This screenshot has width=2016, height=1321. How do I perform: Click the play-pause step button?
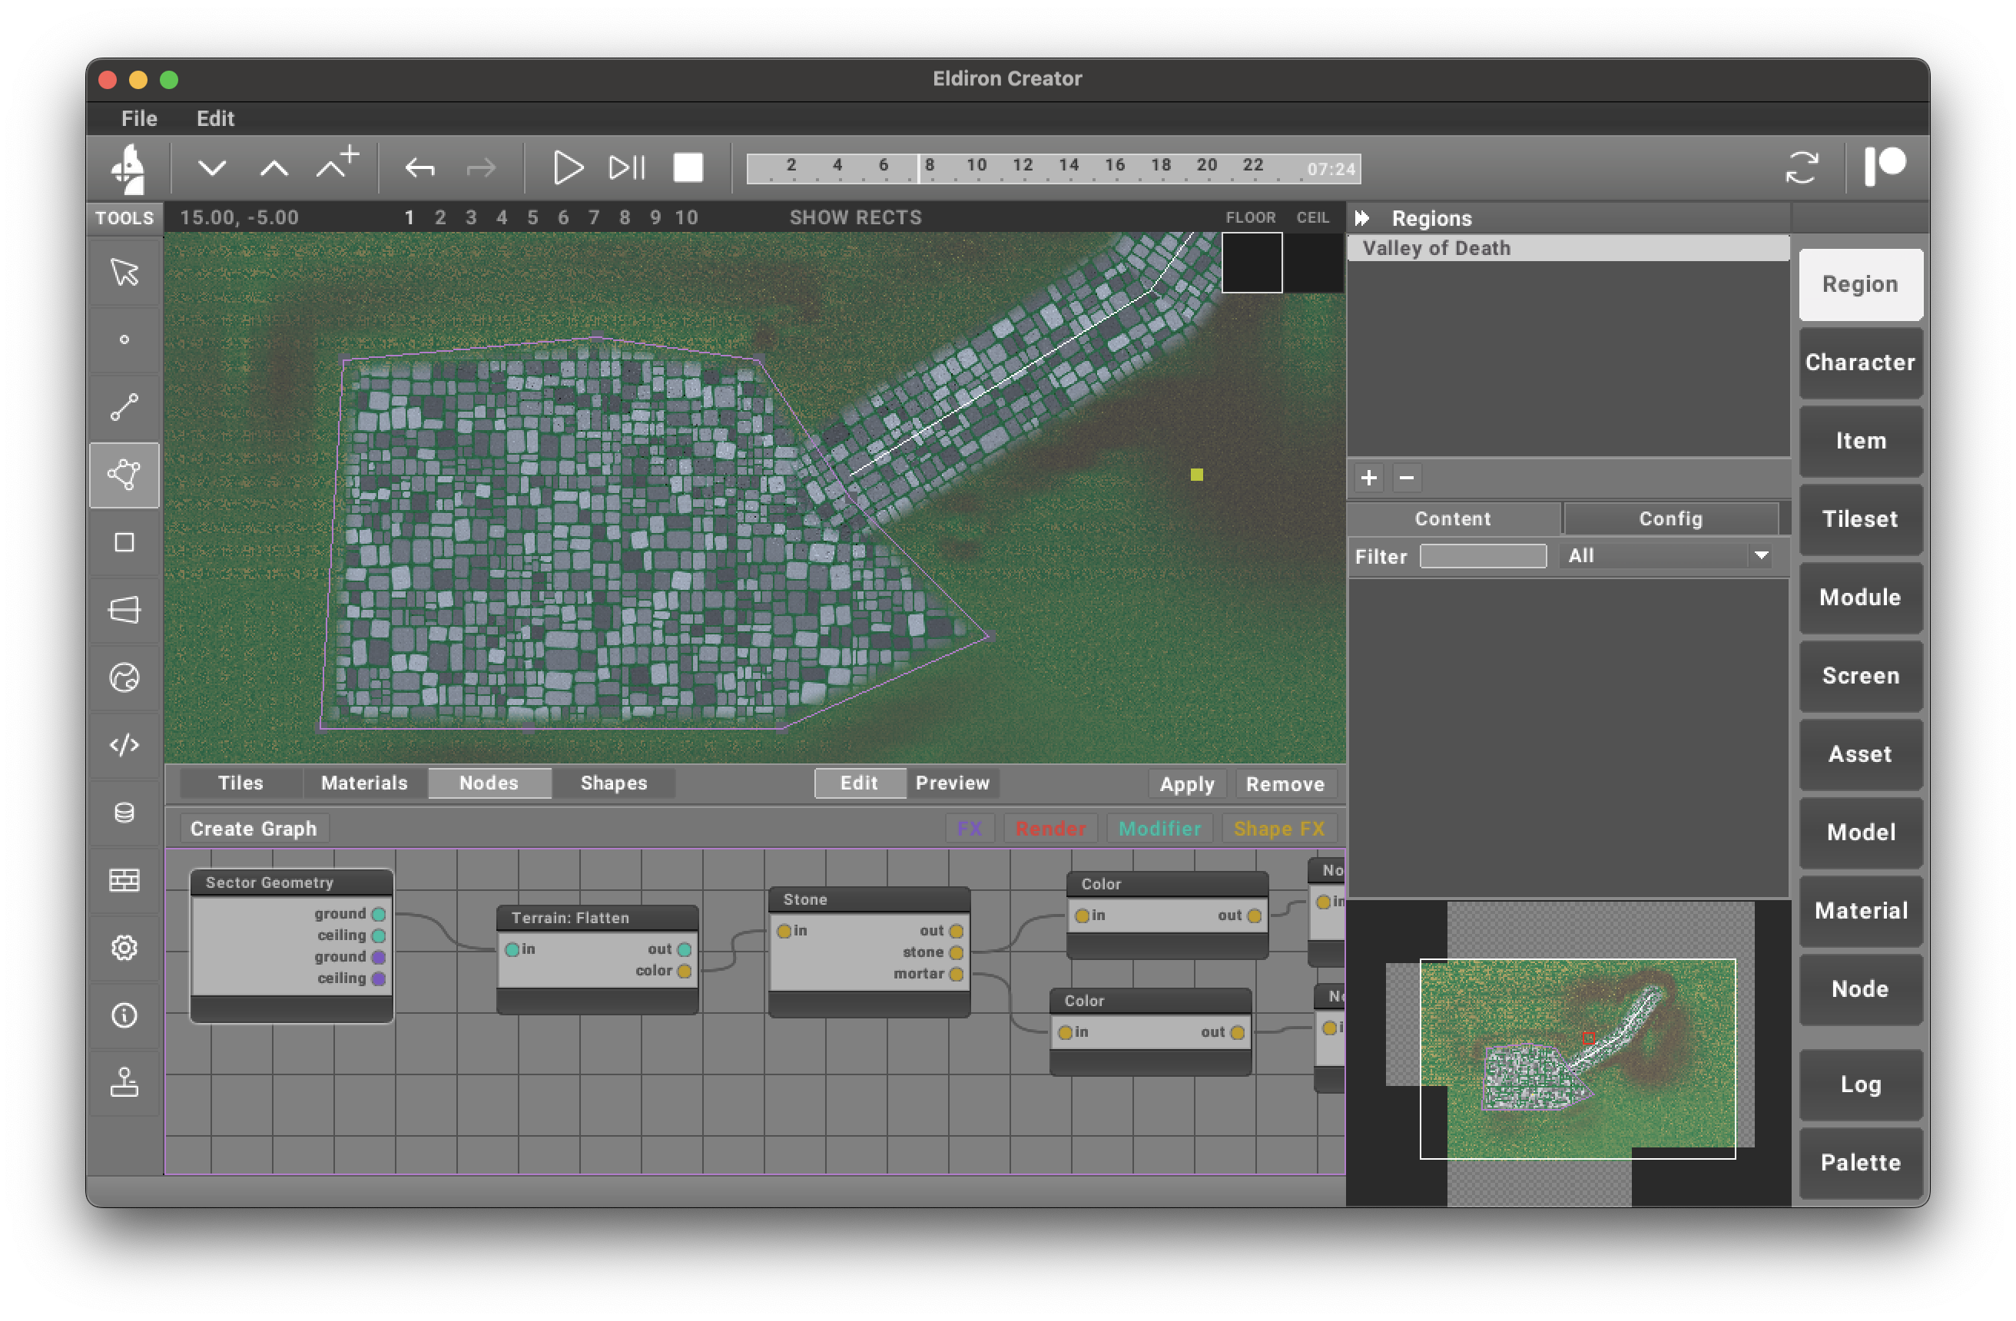(628, 167)
